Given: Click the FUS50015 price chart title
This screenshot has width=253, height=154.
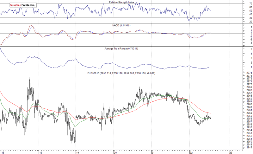Looking at the screenshot, I should pyautogui.click(x=121, y=73).
